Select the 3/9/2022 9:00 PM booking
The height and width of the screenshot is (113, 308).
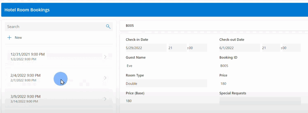(59, 99)
